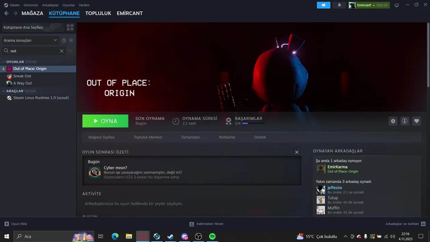The height and width of the screenshot is (242, 430).
Task: Open the EMİRCANT profile tab
Action: tap(130, 13)
